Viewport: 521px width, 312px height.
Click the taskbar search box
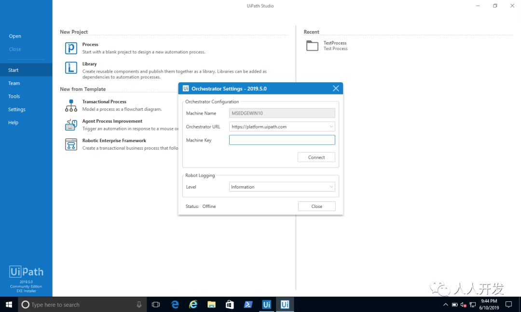click(x=82, y=304)
